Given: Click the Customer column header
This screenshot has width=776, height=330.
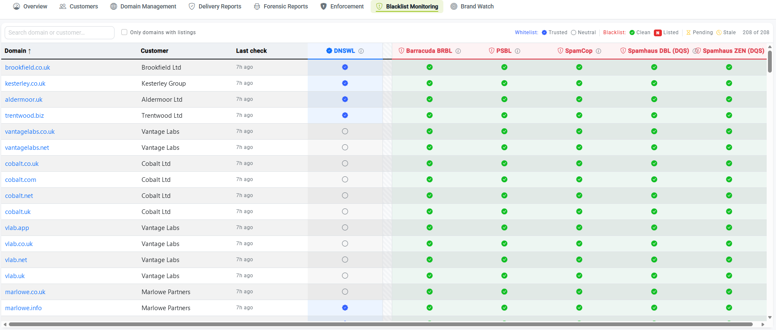Looking at the screenshot, I should pos(154,51).
